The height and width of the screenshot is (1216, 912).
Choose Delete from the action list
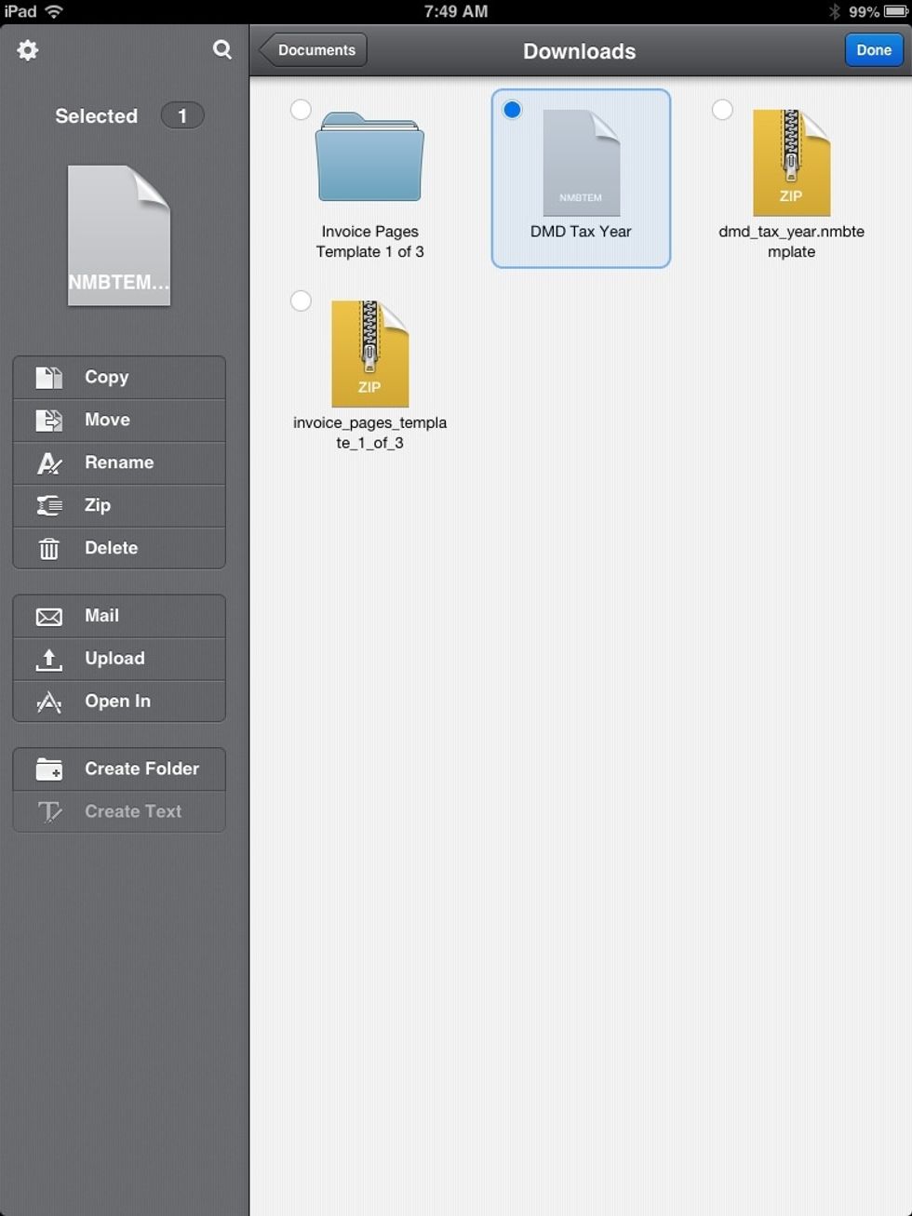click(119, 548)
